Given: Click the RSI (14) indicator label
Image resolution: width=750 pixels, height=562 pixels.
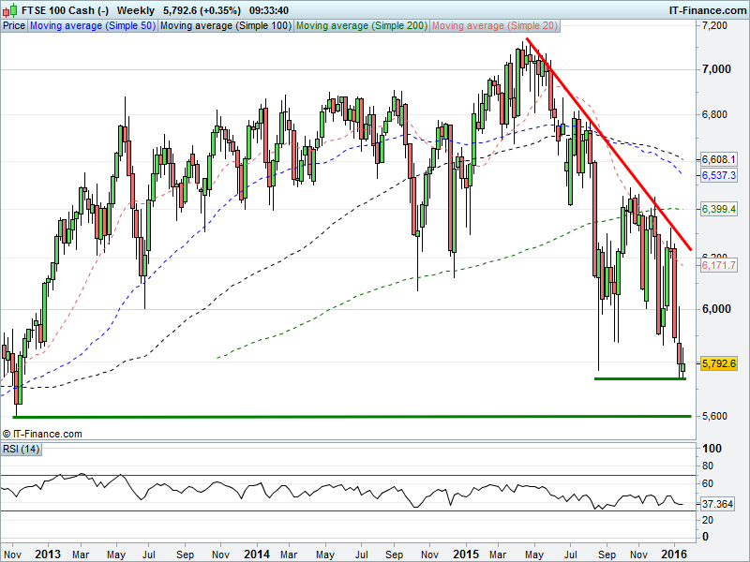Looking at the screenshot, I should coord(22,450).
